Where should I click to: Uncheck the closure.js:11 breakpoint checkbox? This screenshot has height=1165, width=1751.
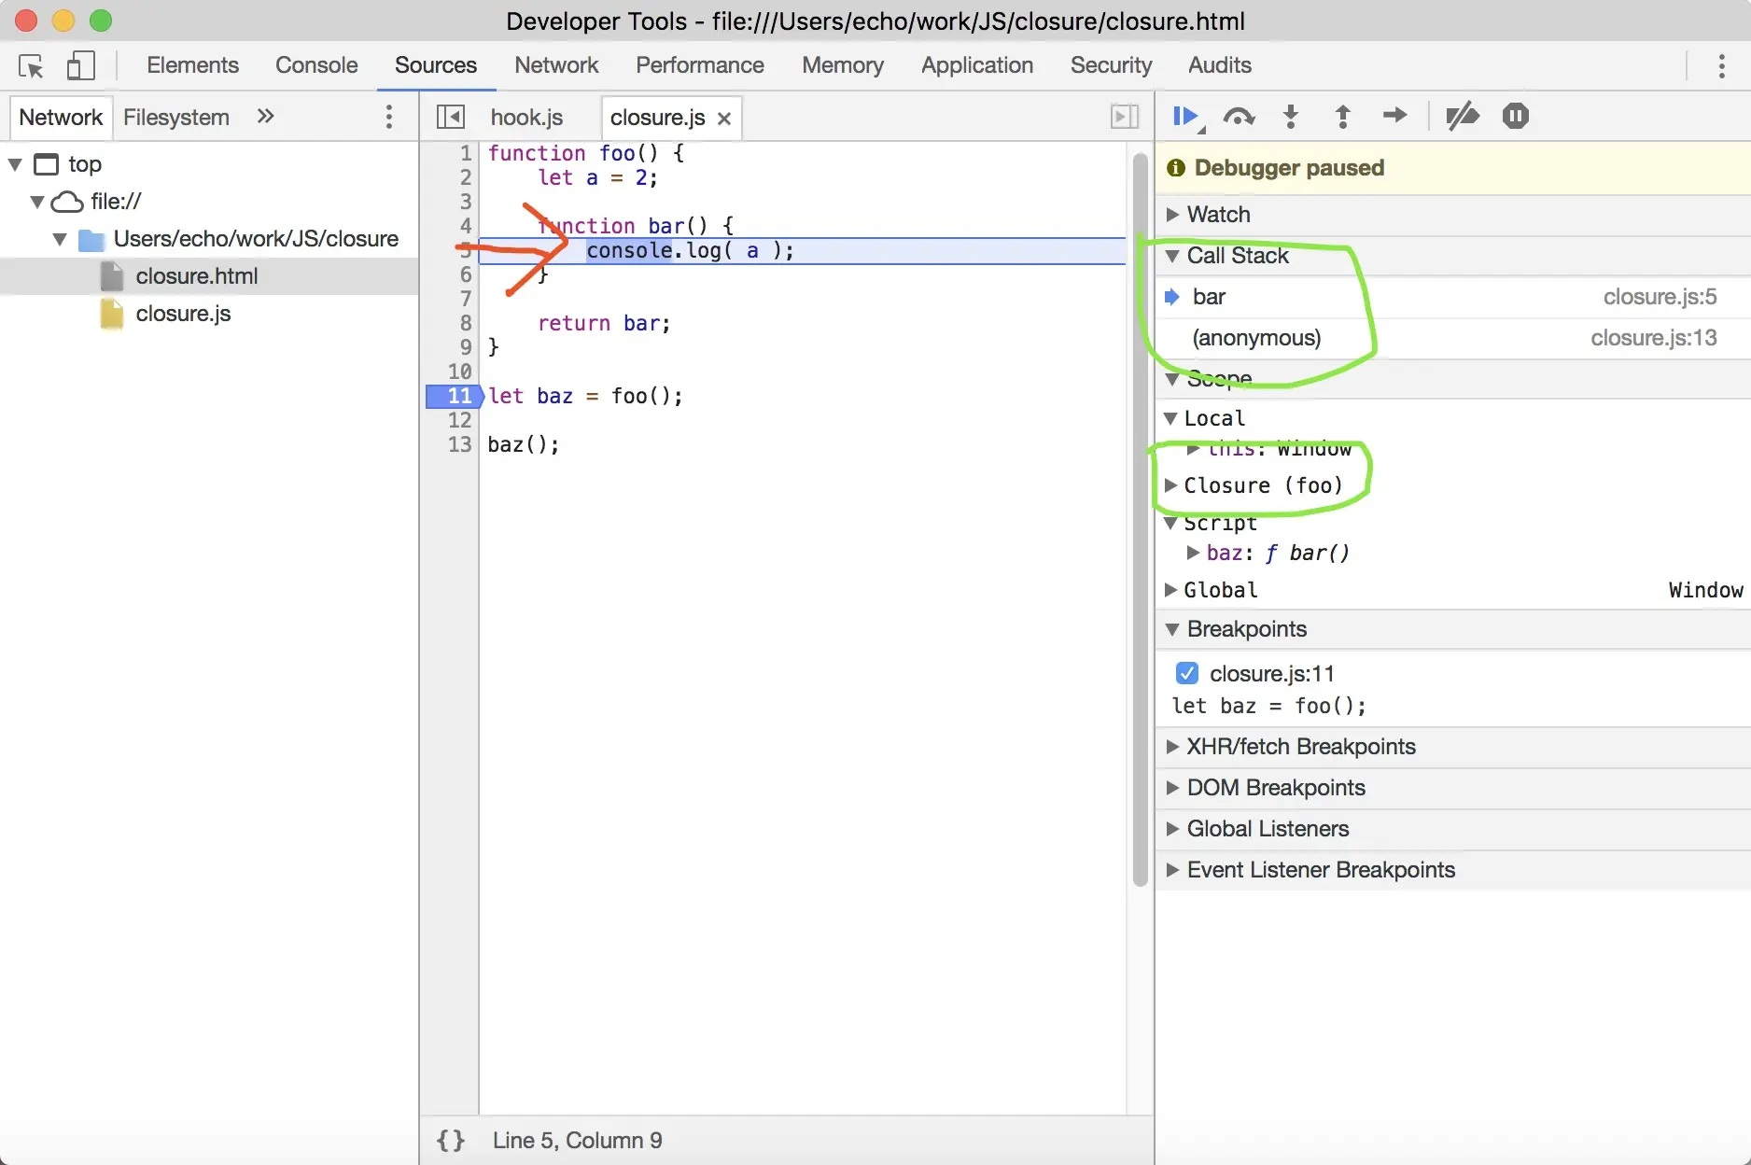point(1187,673)
